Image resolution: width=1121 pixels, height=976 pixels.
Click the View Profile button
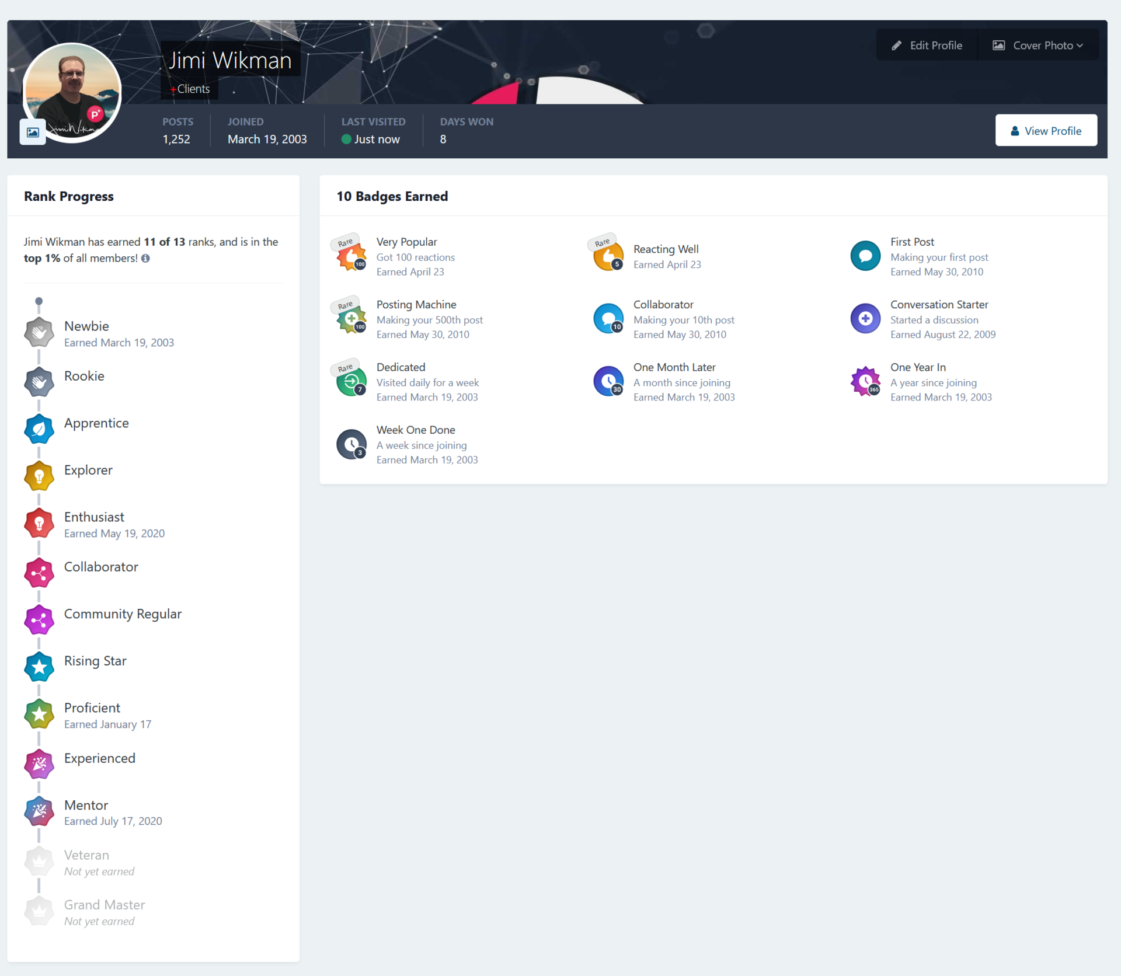pos(1045,131)
